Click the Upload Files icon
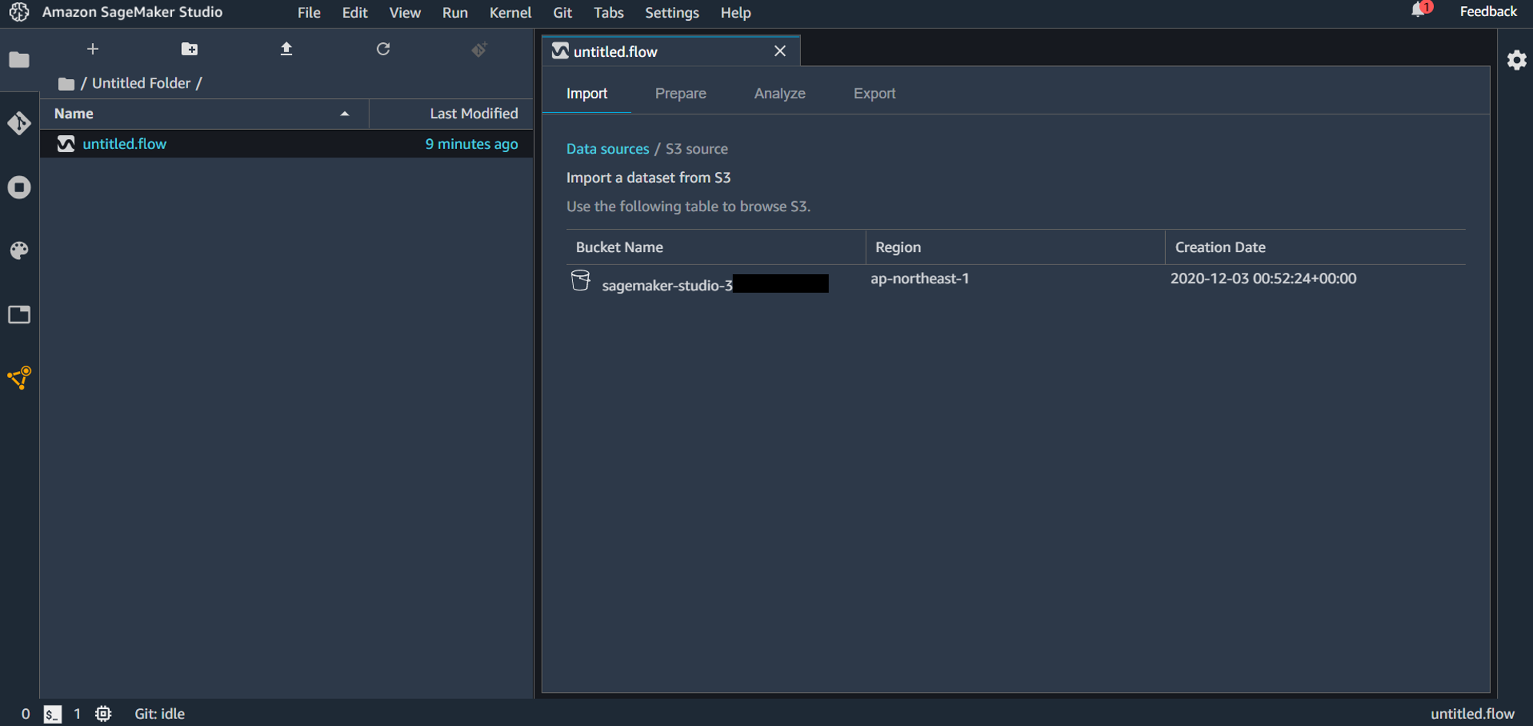This screenshot has width=1533, height=726. 286,49
